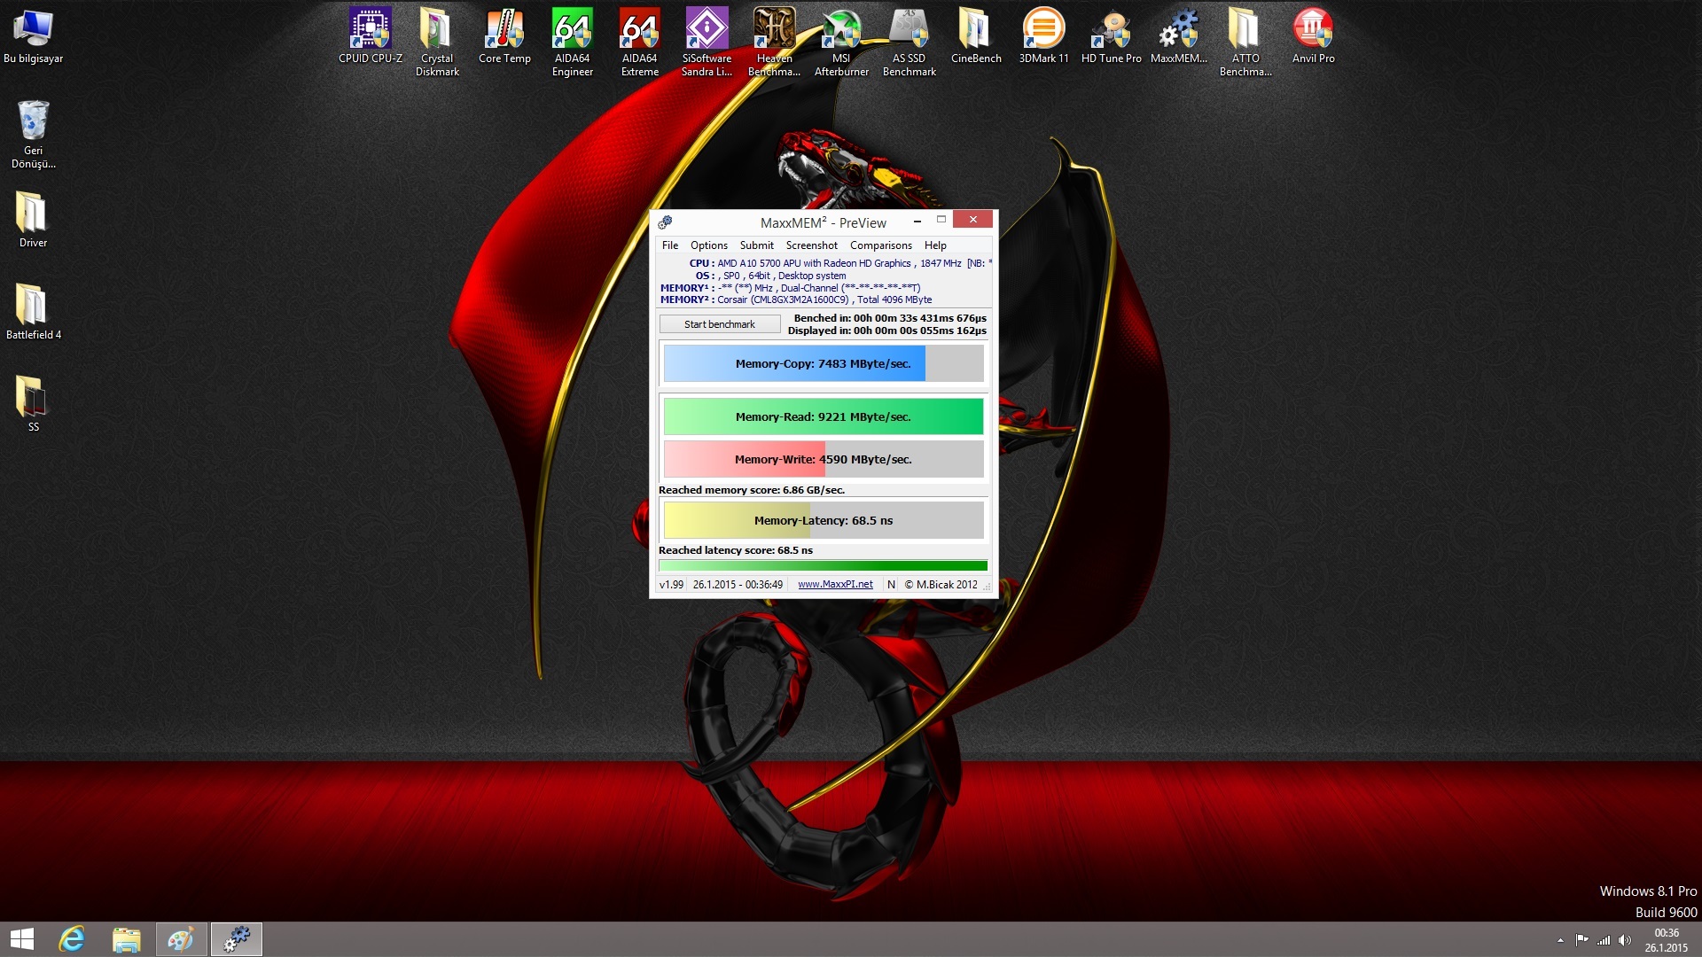This screenshot has height=957, width=1702.
Task: Launch SiSoftware Sandra Lite icon
Action: click(x=707, y=42)
